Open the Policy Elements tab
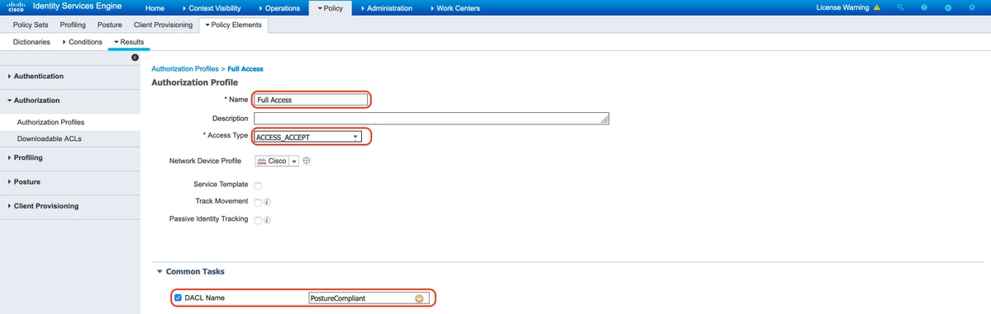The height and width of the screenshot is (314, 991). (234, 25)
